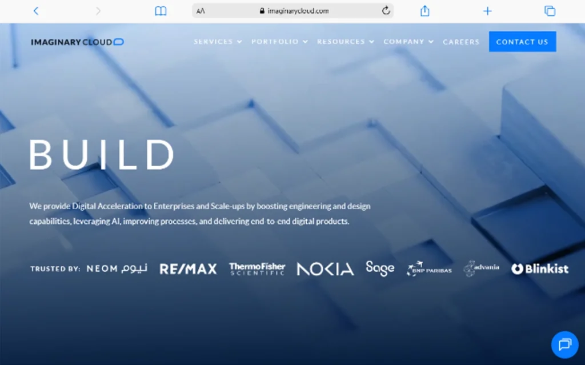The image size is (585, 365).
Task: Click the BUILD hero heading
Action: click(102, 154)
